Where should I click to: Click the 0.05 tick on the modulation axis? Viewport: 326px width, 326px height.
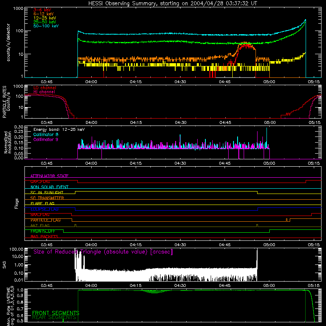pyautogui.click(x=19, y=154)
